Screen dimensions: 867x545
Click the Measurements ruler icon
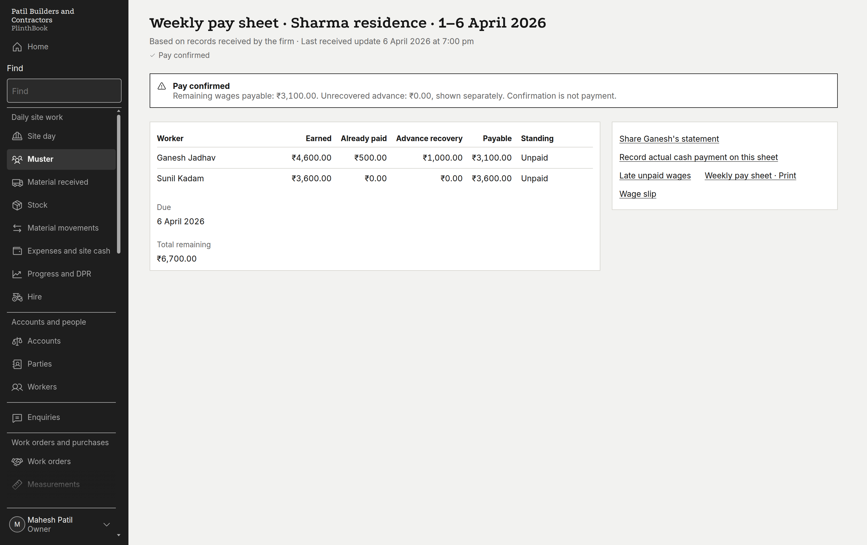coord(17,484)
